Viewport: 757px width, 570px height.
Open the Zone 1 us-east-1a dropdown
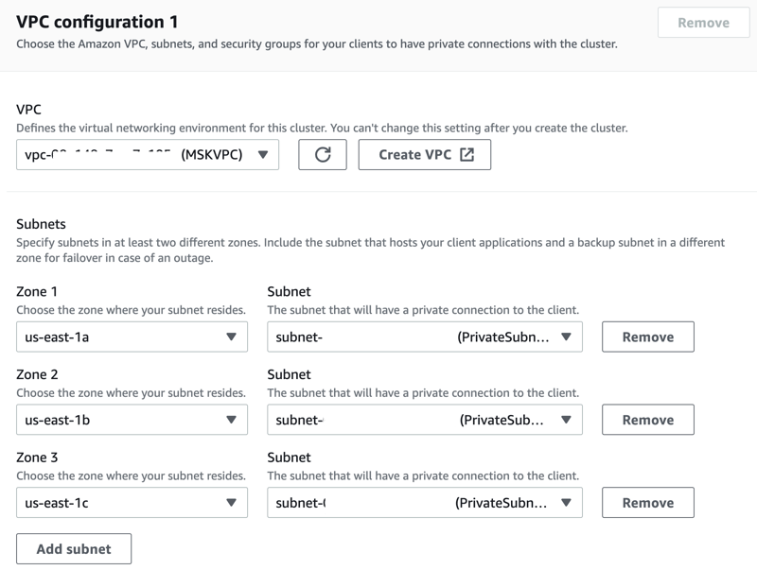132,337
